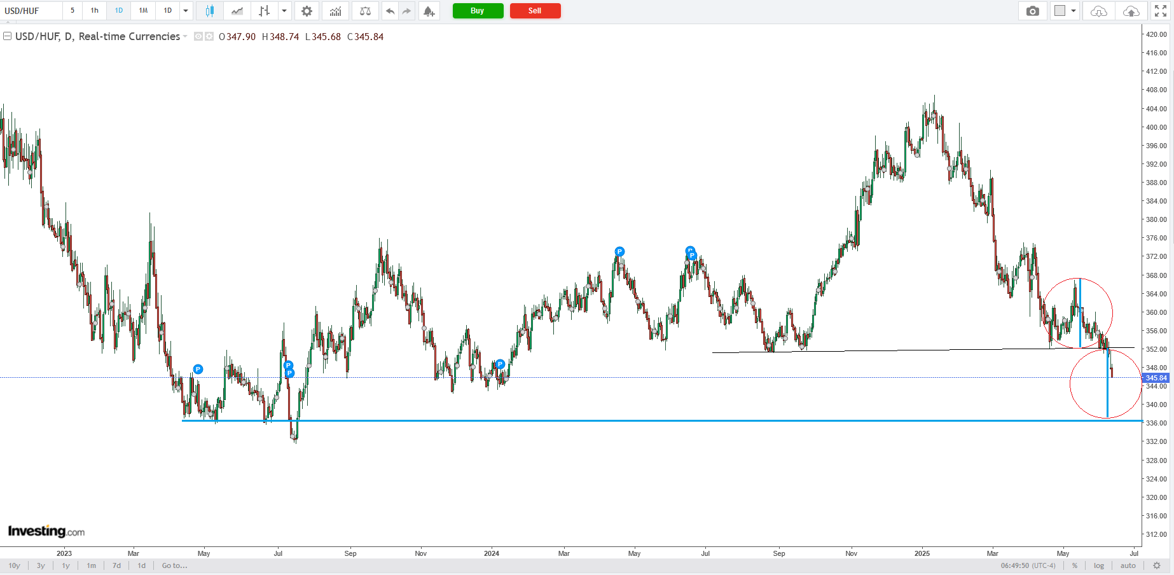Click the green Buy button
This screenshot has width=1174, height=575.
pyautogui.click(x=478, y=11)
